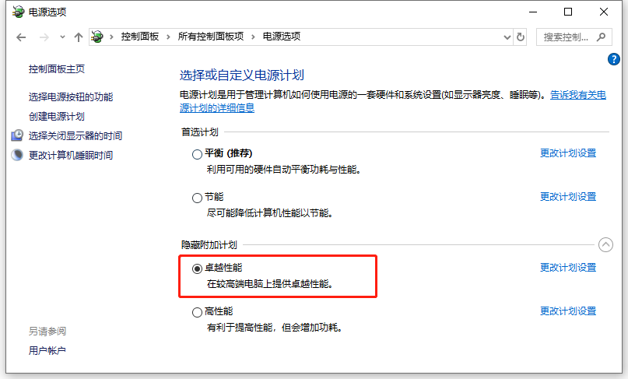Expand chevron before 控制面板 breadcrumb
This screenshot has height=379, width=628.
click(x=111, y=37)
